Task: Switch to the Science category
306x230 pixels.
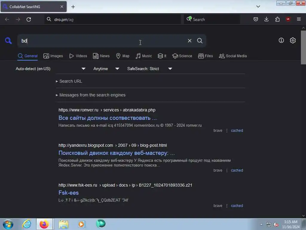Action: click(182, 56)
